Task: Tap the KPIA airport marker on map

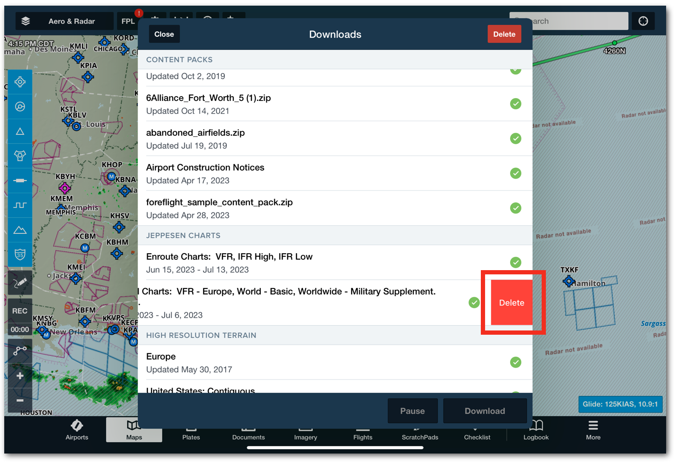Action: (x=88, y=76)
